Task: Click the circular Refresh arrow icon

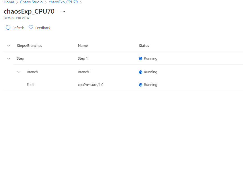Action: [8, 28]
